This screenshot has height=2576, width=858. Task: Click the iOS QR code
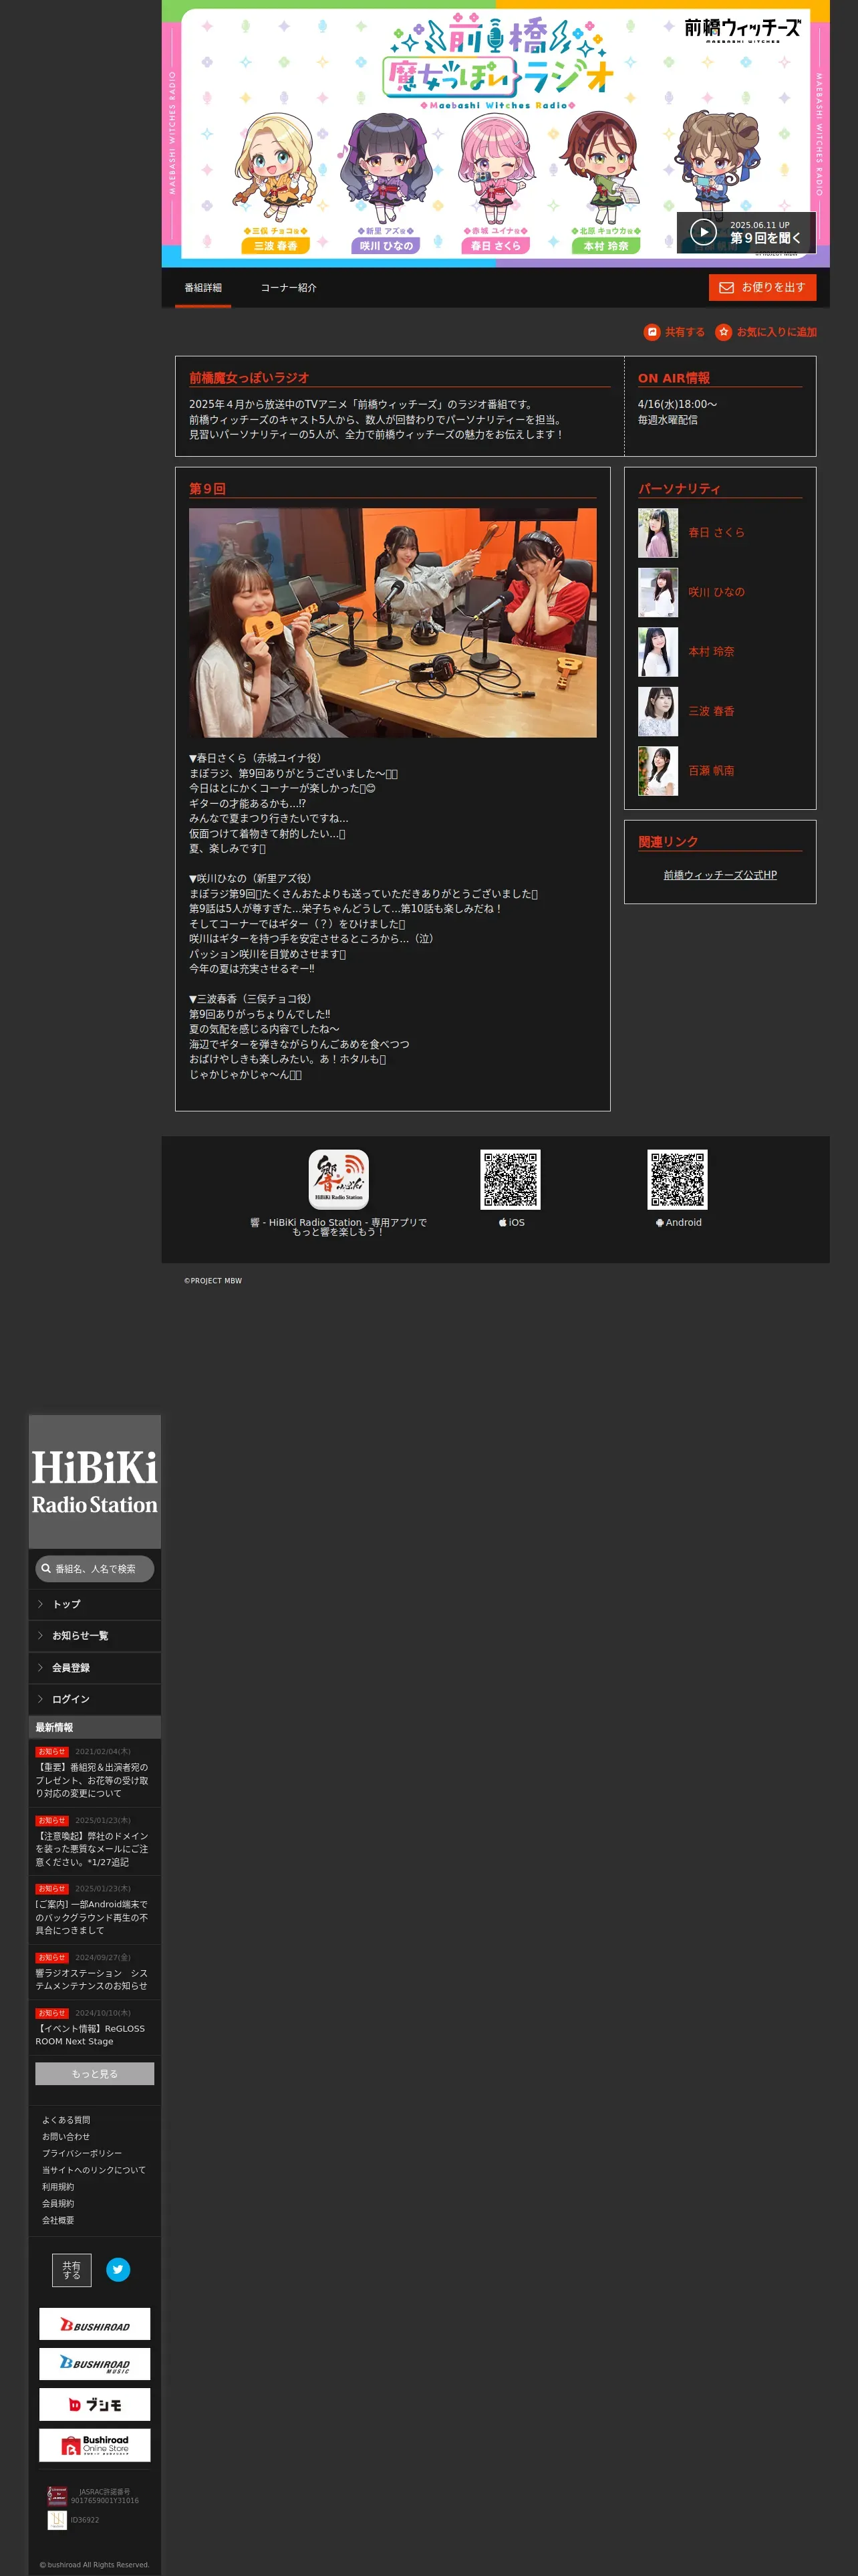click(511, 1179)
